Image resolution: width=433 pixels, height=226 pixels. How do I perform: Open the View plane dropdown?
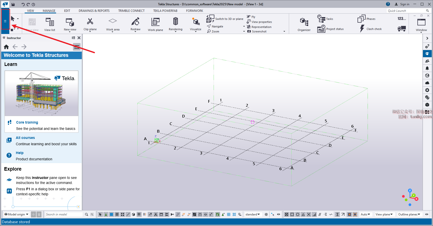(x=384, y=214)
